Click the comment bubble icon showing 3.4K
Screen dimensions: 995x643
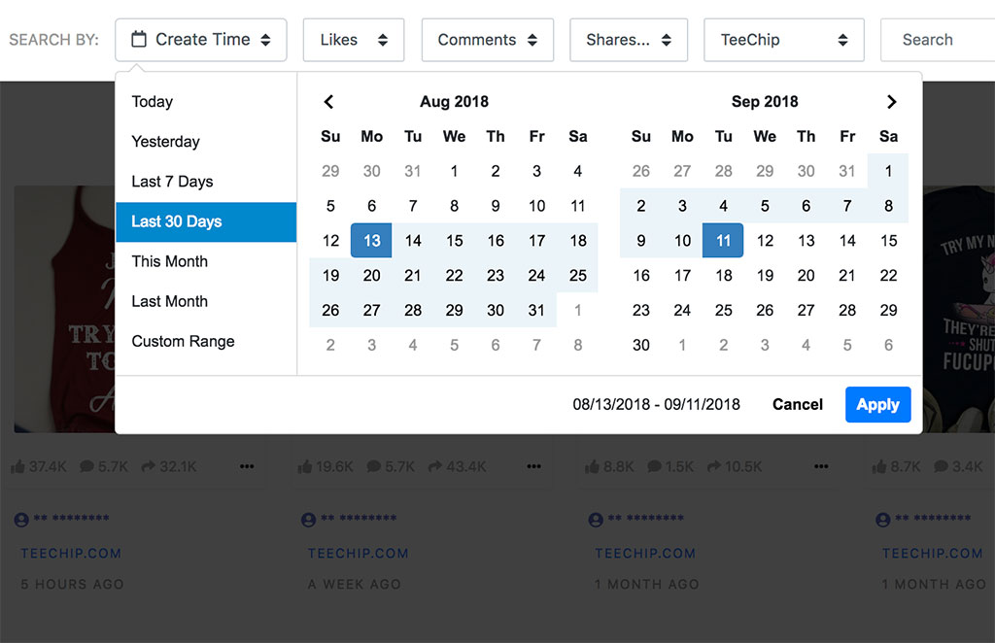[x=941, y=467]
